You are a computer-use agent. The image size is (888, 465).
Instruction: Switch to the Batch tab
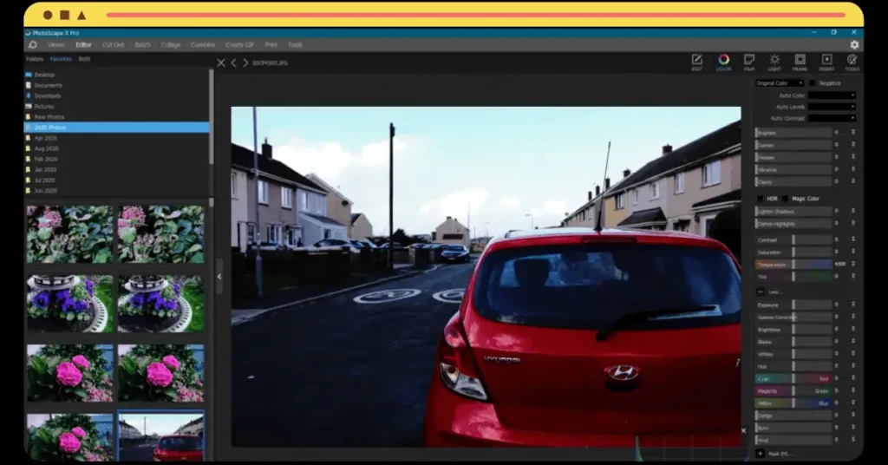(x=143, y=45)
